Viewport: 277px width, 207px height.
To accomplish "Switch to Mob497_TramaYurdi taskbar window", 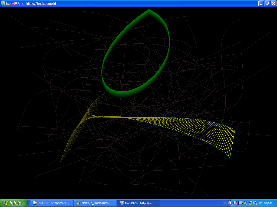I will point(95,203).
